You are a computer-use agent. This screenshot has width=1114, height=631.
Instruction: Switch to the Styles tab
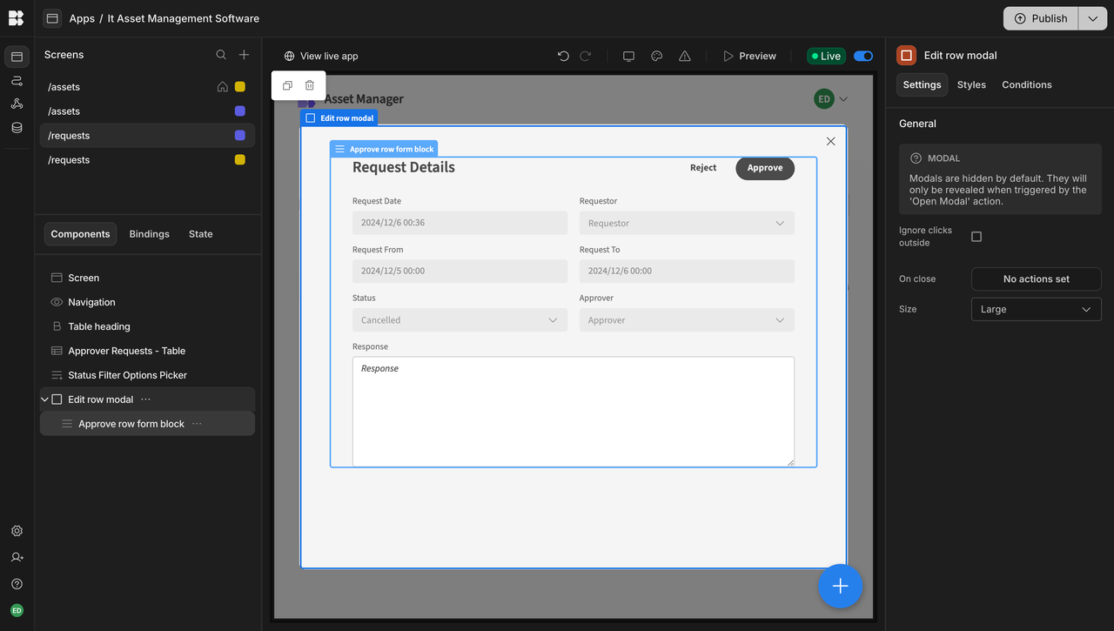click(x=971, y=84)
